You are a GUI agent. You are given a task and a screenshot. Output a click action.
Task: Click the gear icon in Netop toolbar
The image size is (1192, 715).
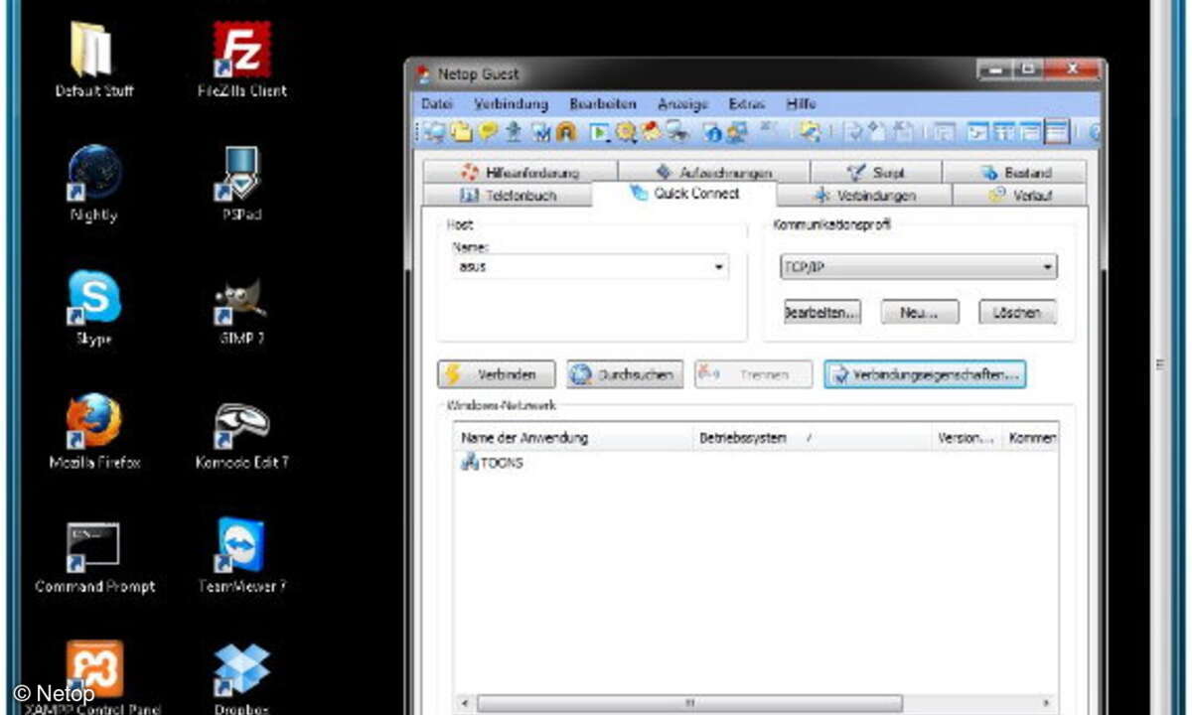[x=626, y=132]
